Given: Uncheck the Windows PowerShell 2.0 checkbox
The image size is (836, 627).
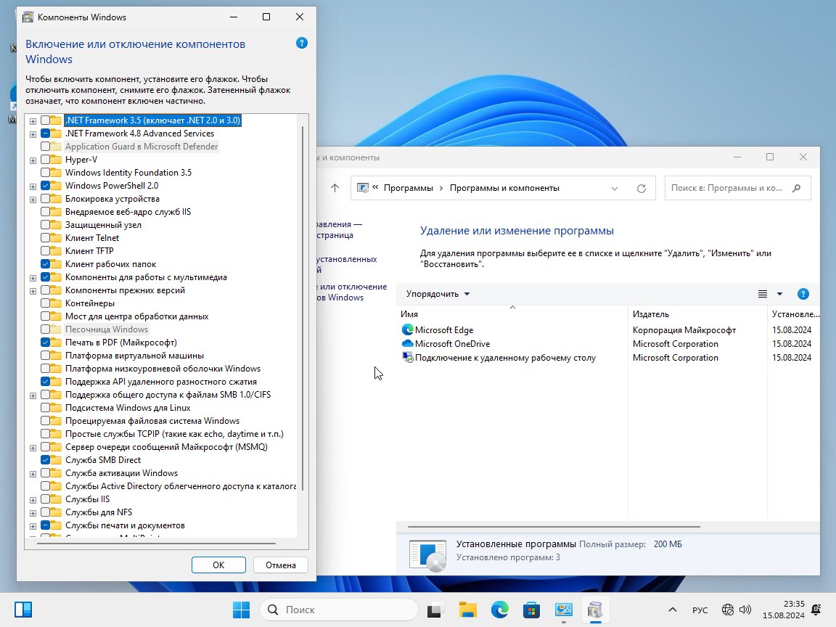Looking at the screenshot, I should coord(46,186).
